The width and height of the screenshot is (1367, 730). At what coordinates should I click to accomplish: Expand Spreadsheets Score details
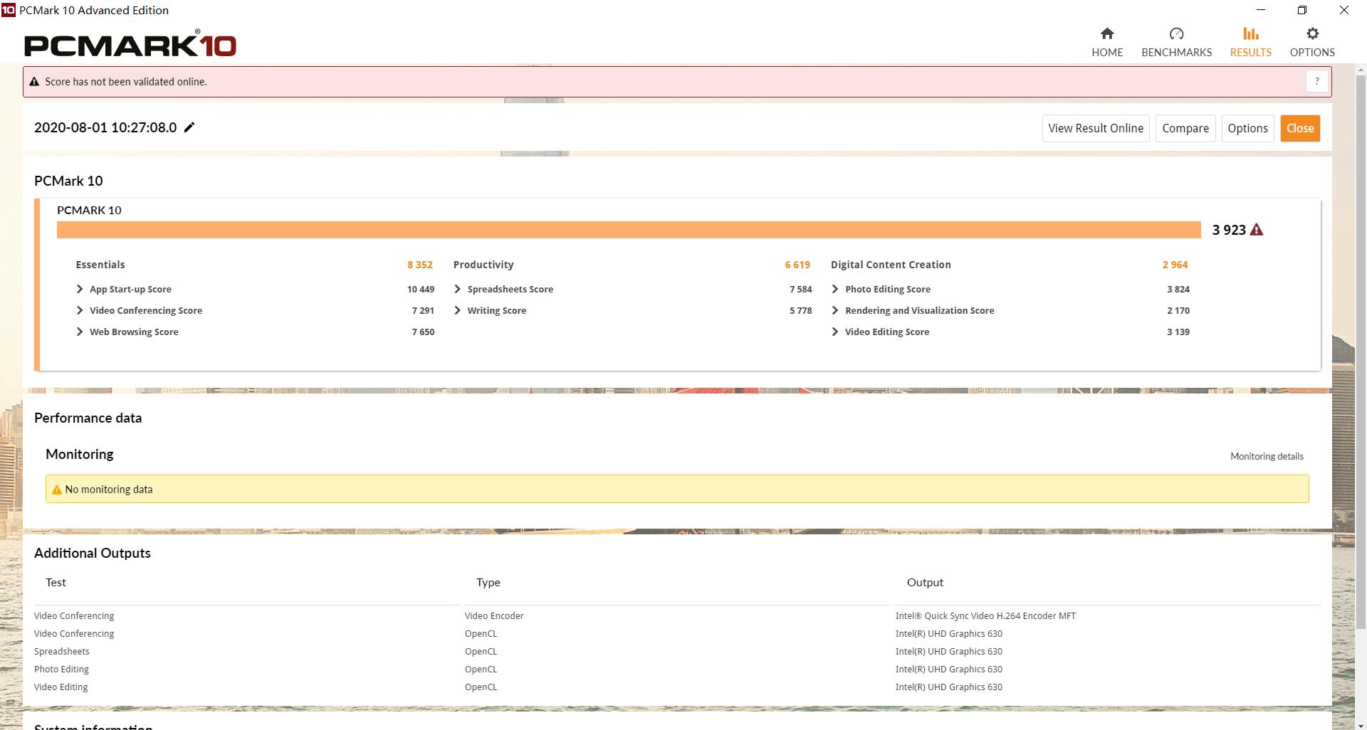coord(457,289)
